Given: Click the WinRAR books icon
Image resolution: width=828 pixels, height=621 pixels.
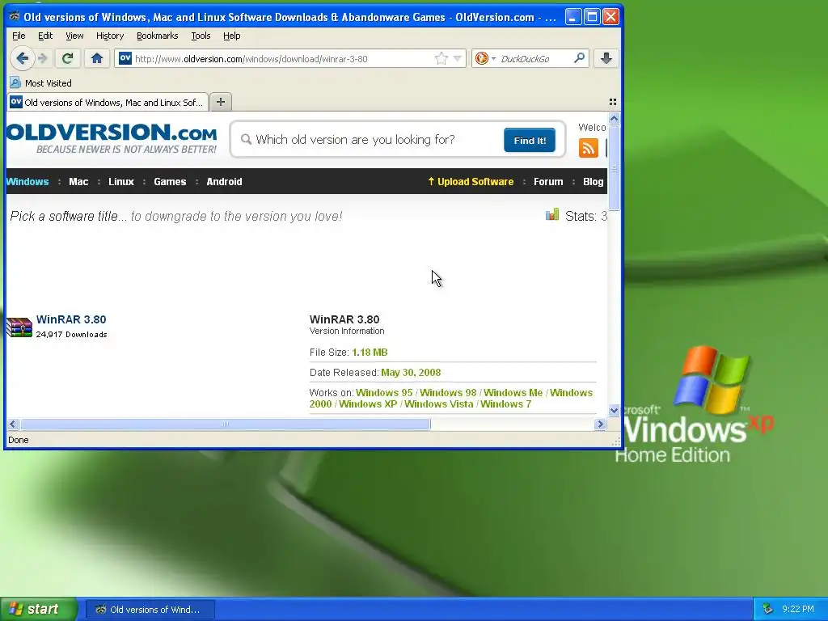Looking at the screenshot, I should [19, 327].
